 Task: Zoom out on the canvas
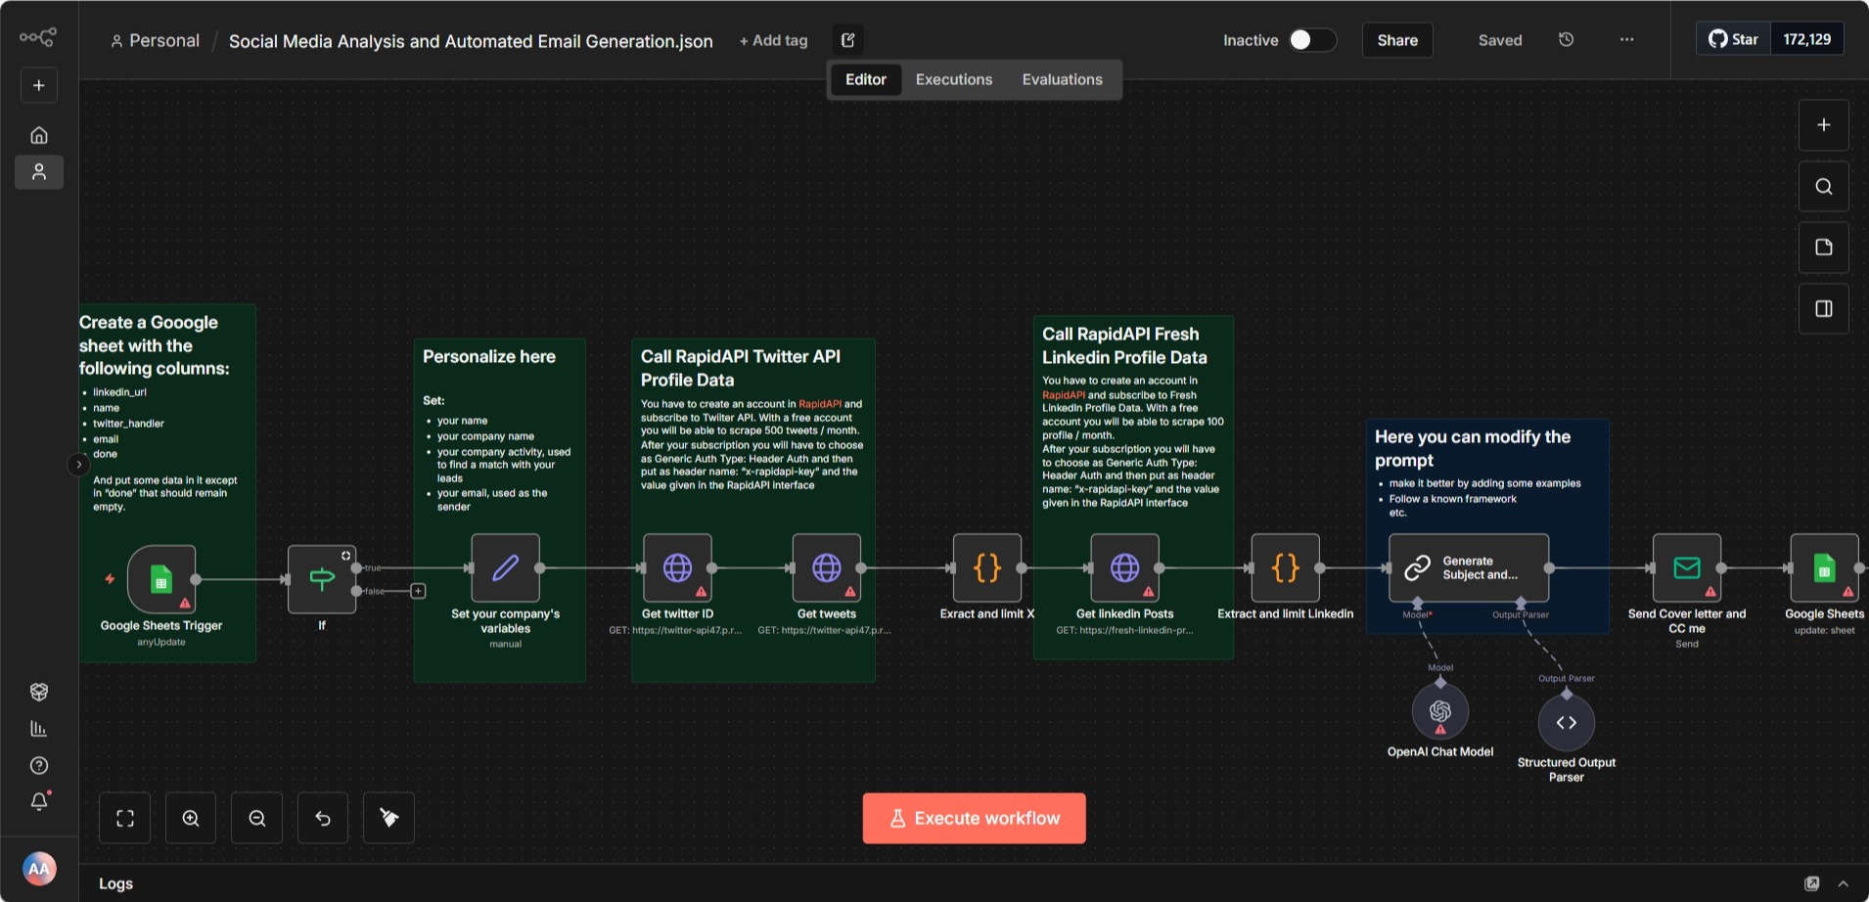257,818
